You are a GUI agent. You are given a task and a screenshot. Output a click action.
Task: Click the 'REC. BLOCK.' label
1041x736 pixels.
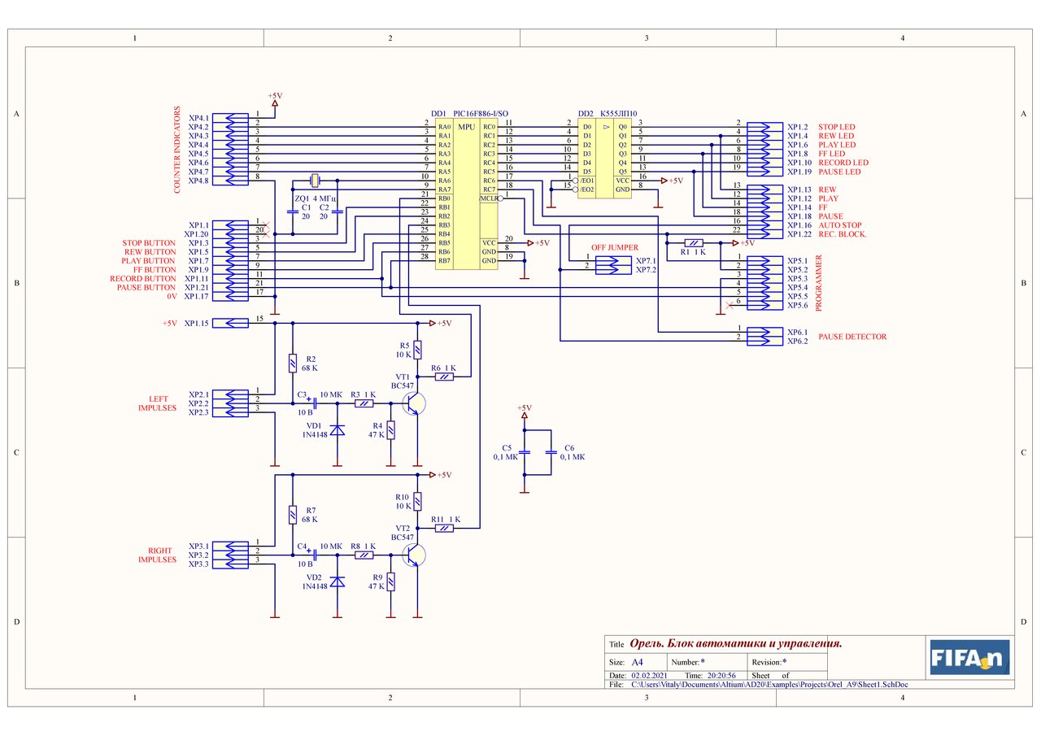(x=843, y=234)
